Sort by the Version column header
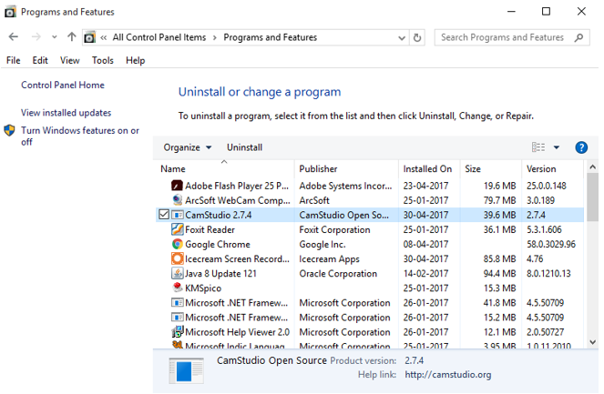Screen dimensions: 604x394 [553, 169]
